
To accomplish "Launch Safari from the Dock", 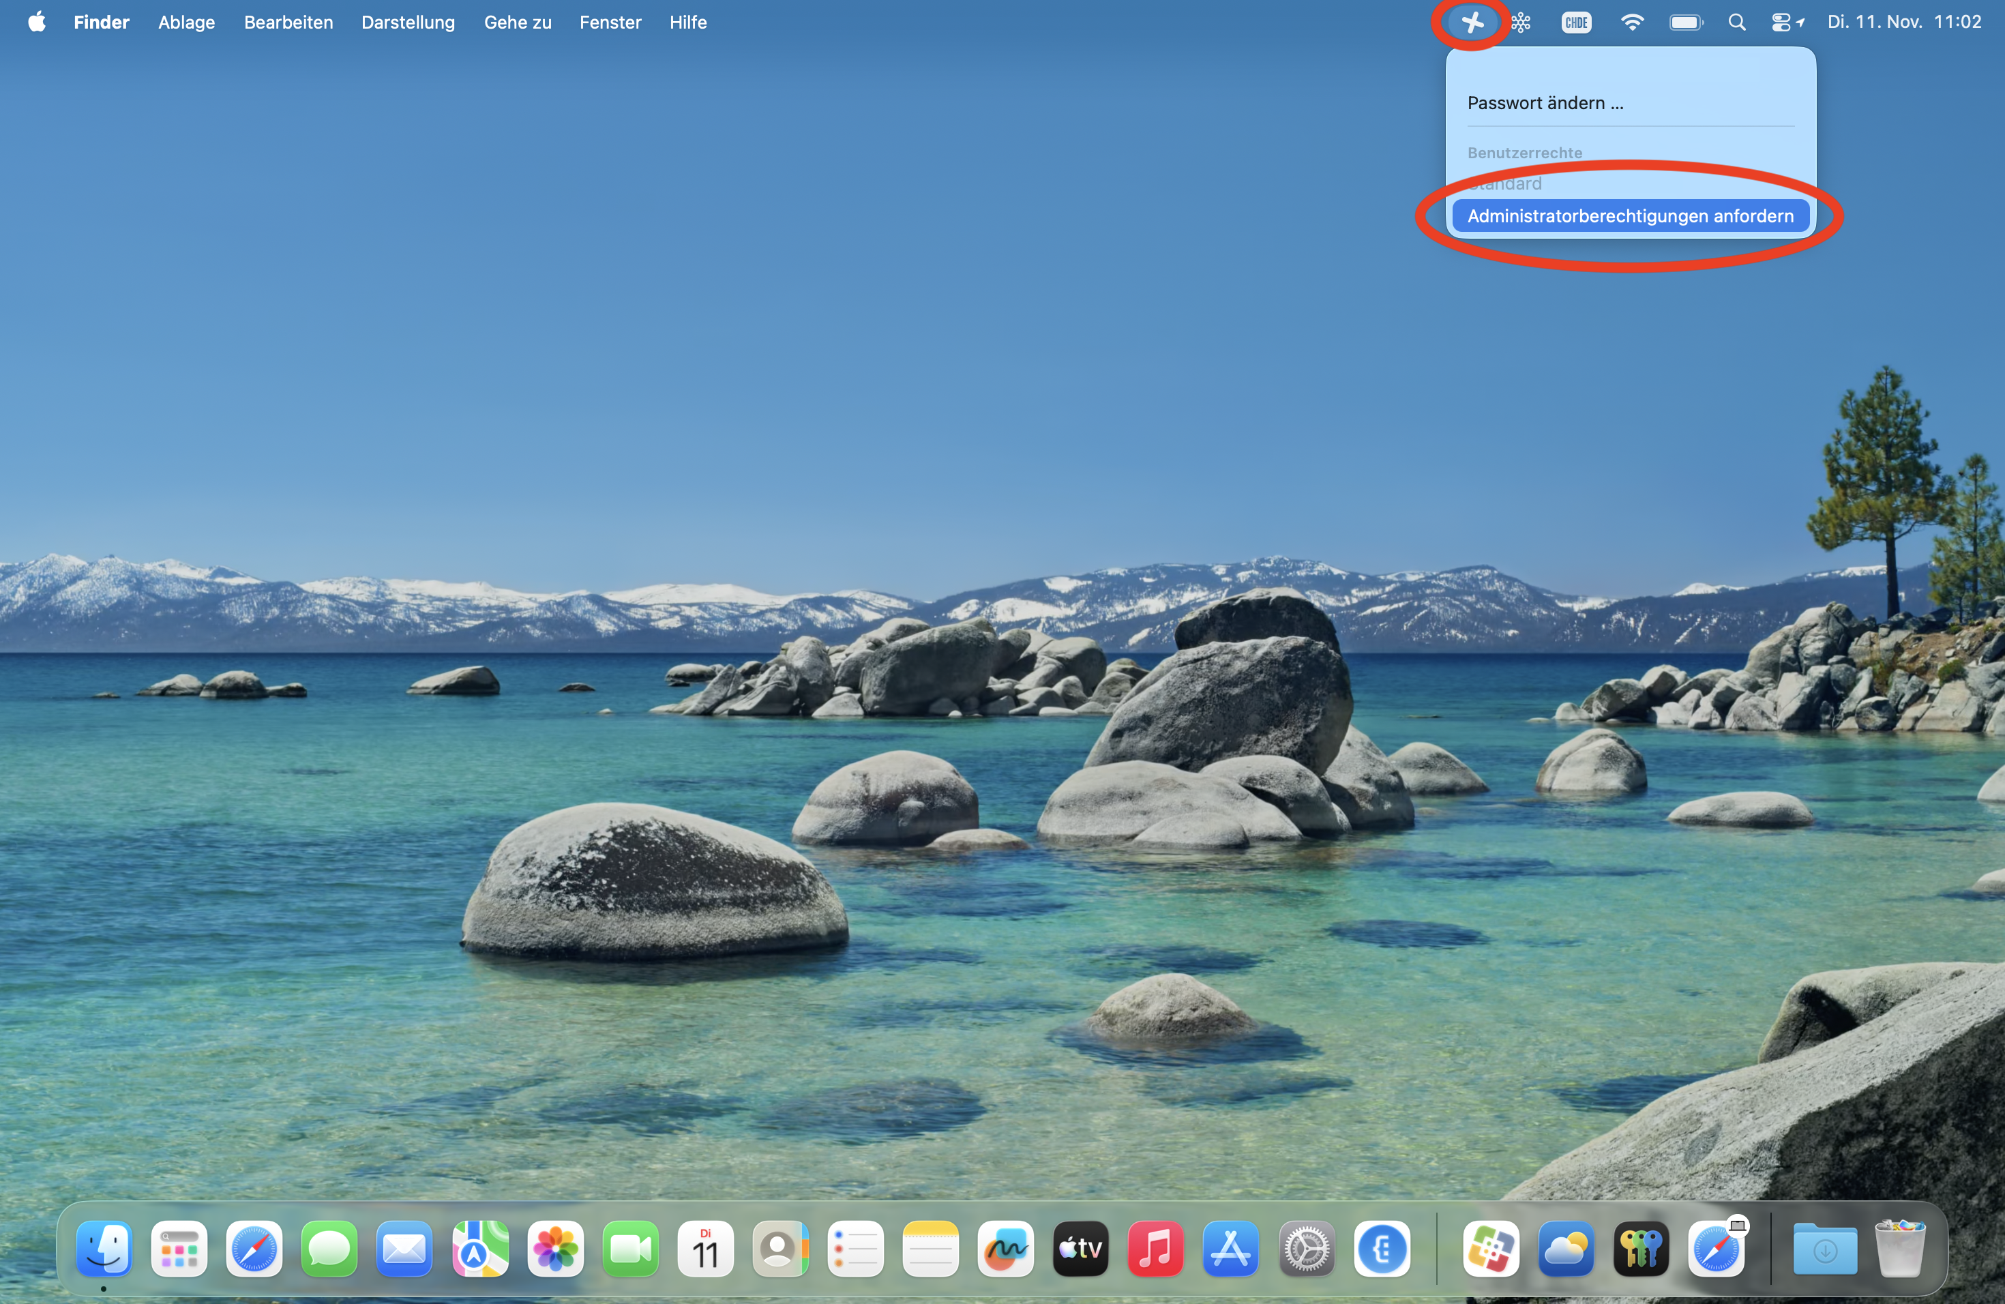I will 254,1248.
